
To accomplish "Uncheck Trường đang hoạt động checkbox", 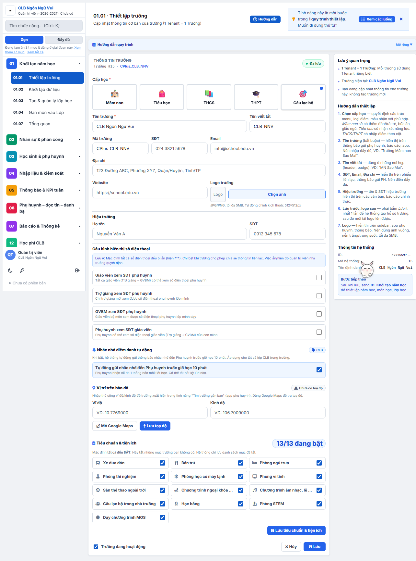I will [x=96, y=547].
